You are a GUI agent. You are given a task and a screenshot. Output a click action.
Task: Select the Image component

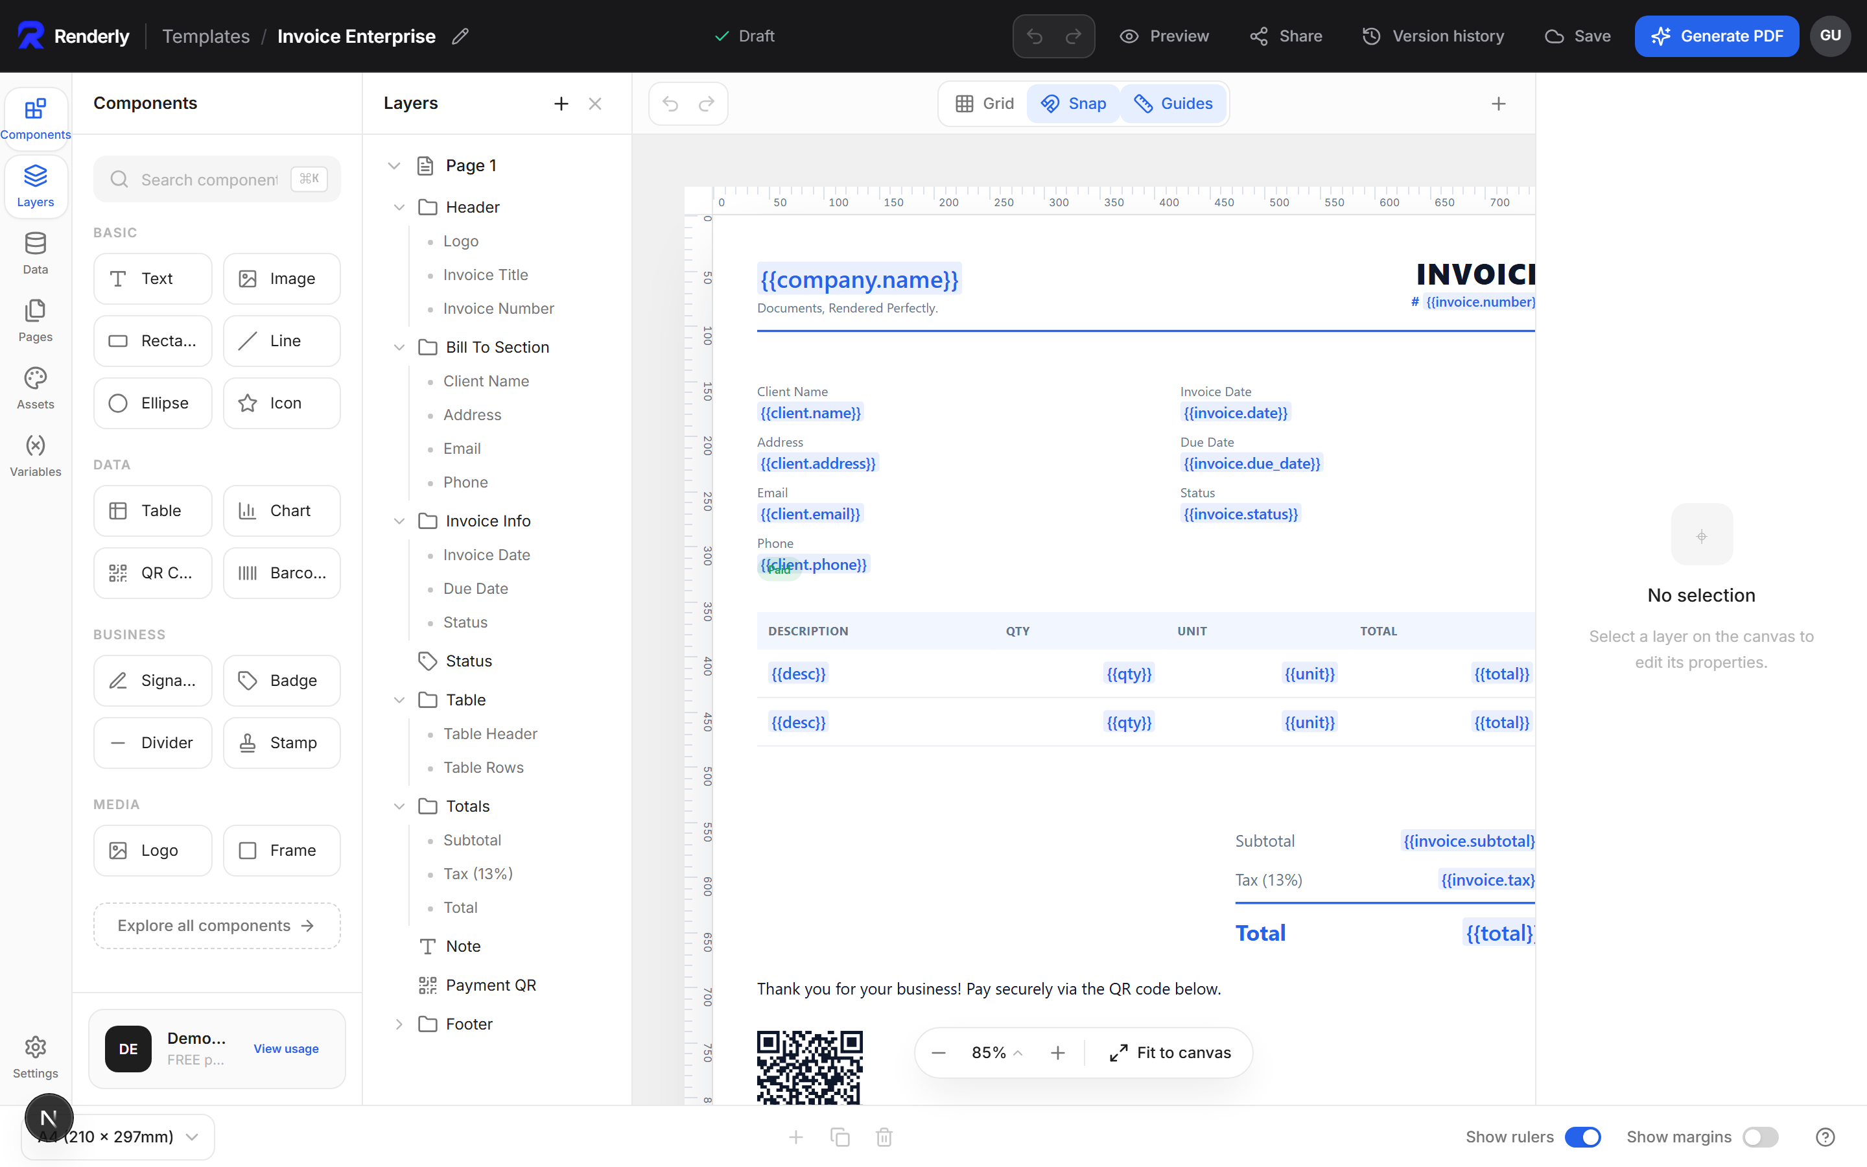(281, 279)
